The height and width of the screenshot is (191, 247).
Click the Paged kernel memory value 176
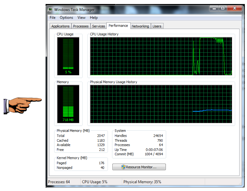click(x=102, y=163)
